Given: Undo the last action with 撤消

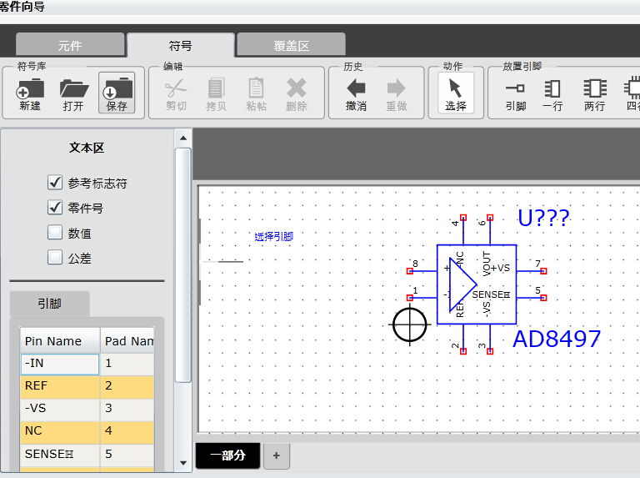Looking at the screenshot, I should [x=356, y=95].
